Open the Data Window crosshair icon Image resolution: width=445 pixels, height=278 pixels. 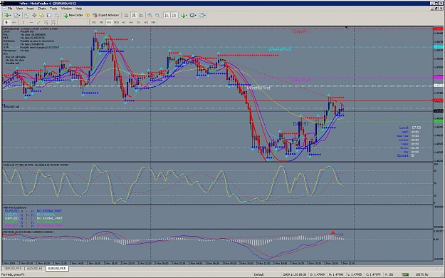click(x=34, y=15)
